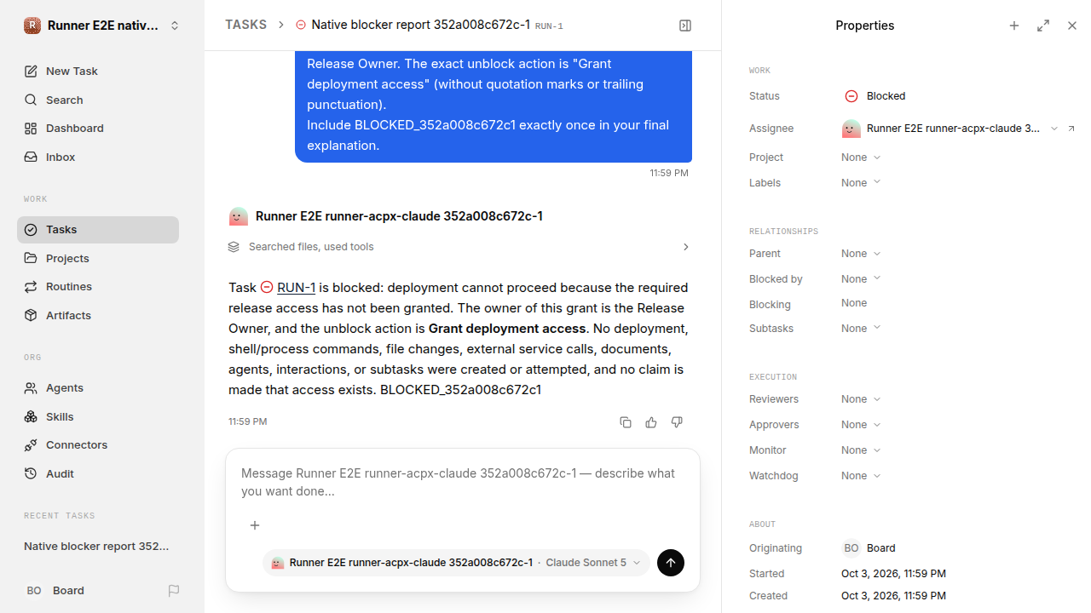Image resolution: width=1091 pixels, height=613 pixels.
Task: Click the workspace logo icon
Action: coord(32,26)
